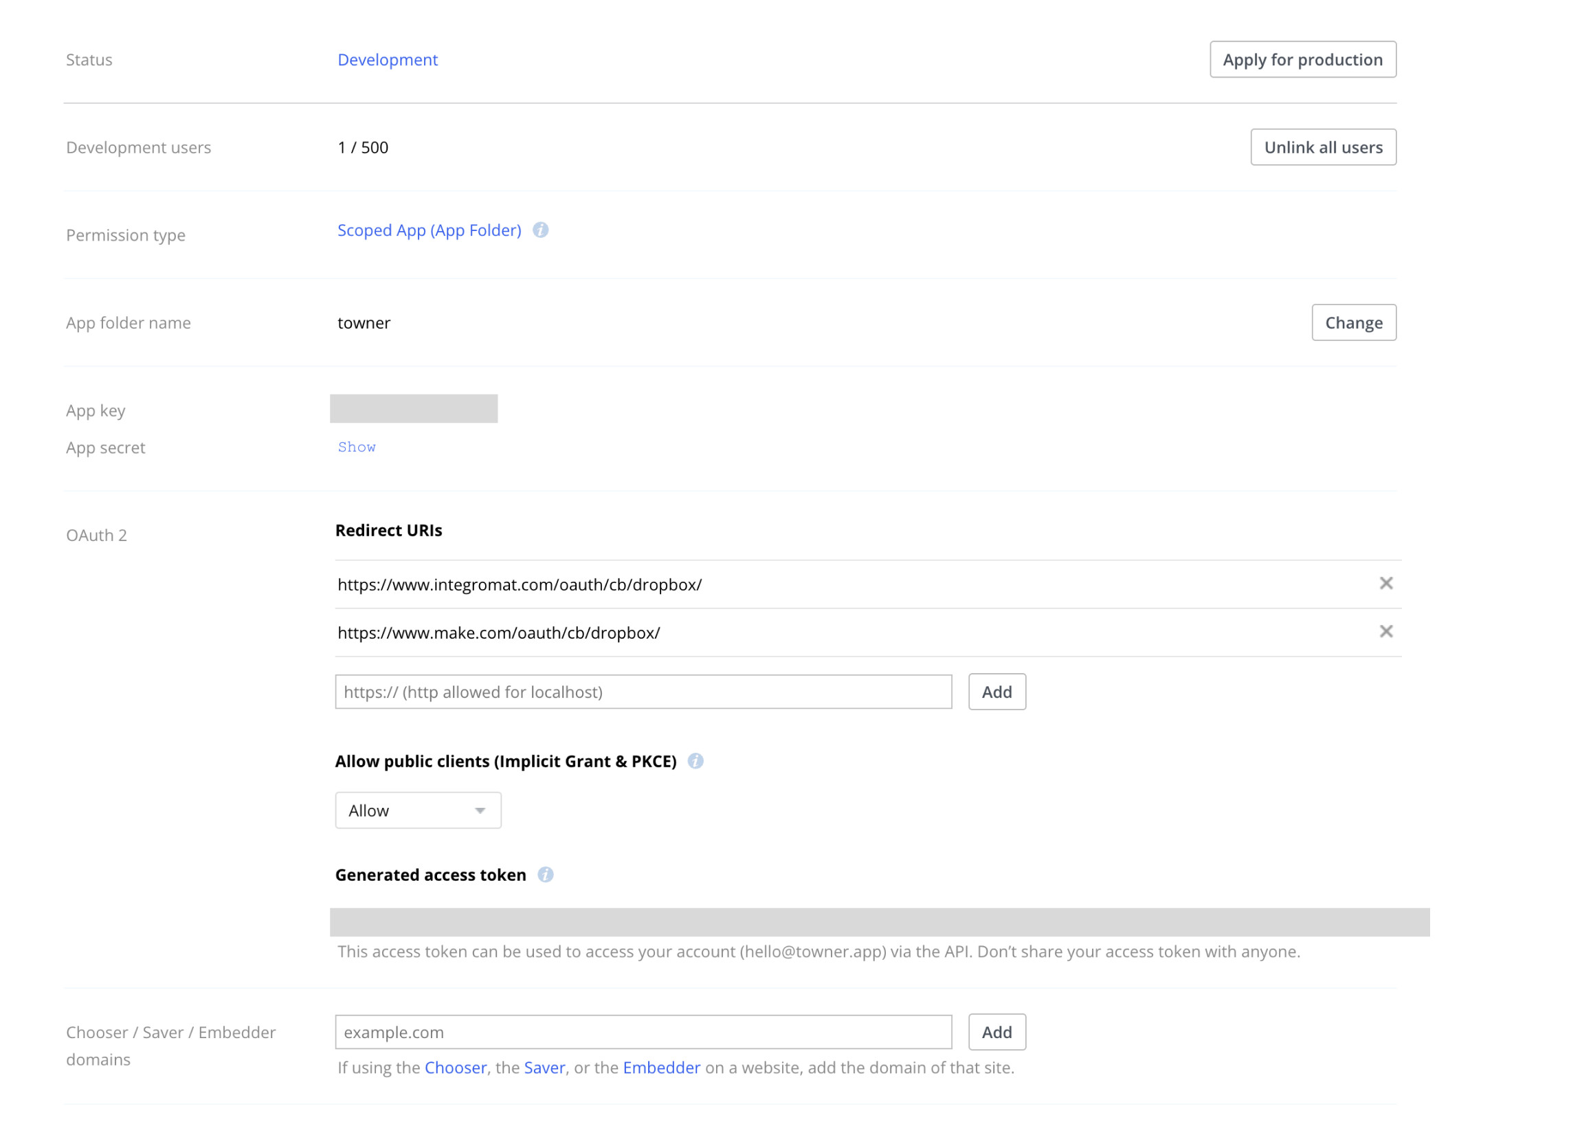
Task: Click Apply for production button
Action: pos(1302,60)
